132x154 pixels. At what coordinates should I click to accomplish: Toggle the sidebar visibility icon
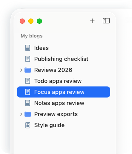pyautogui.click(x=106, y=21)
